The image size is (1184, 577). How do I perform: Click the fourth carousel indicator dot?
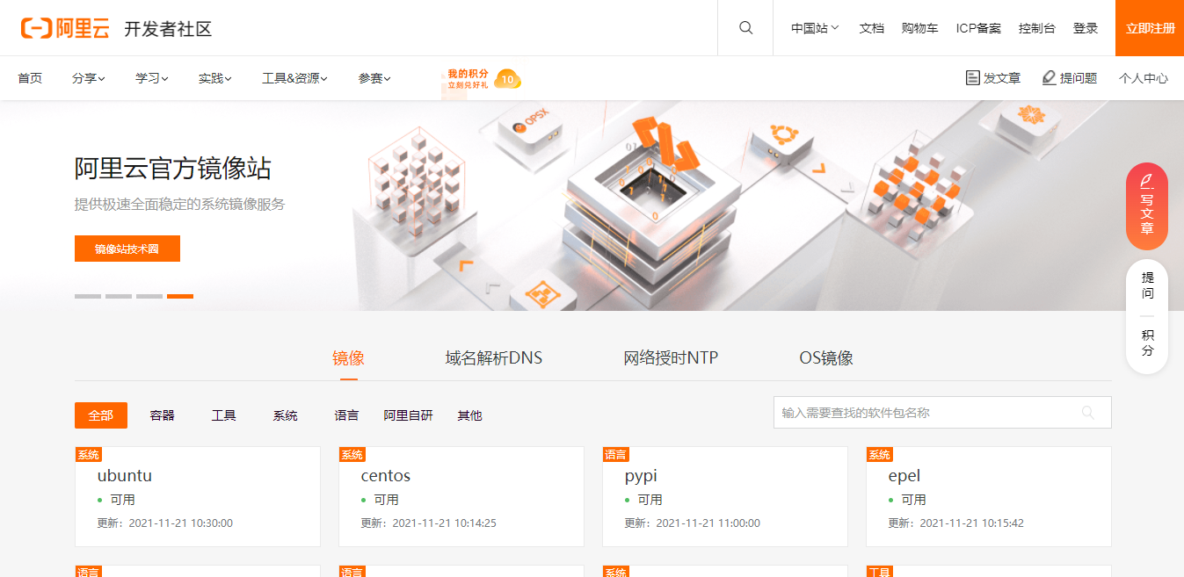pos(180,296)
